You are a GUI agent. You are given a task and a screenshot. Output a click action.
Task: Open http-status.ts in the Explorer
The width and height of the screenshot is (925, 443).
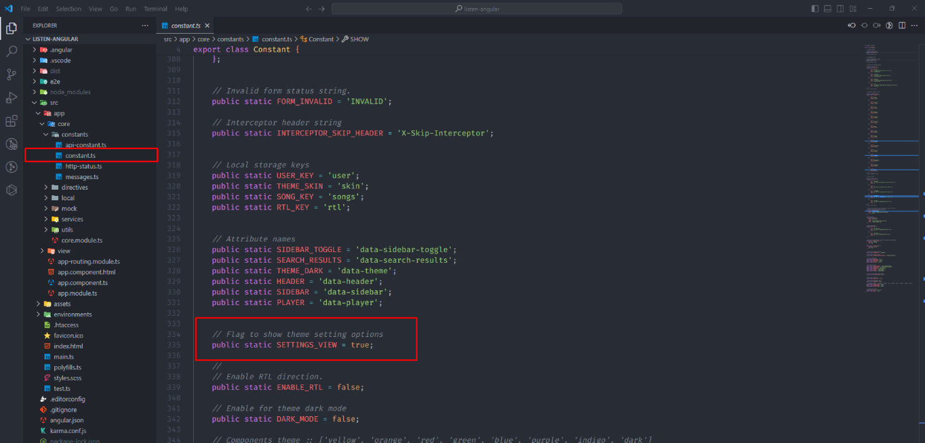tap(91, 167)
